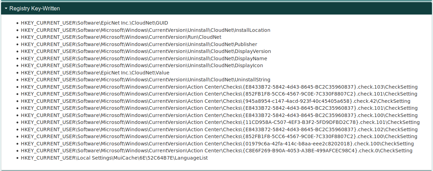Select the 11CD958A check.101\CheckSetting entry
Viewport: 433px width, 171px height.
[x=220, y=122]
